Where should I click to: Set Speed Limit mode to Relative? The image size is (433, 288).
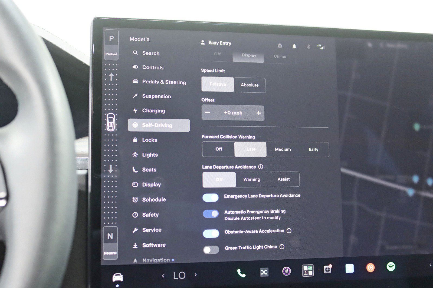(218, 84)
